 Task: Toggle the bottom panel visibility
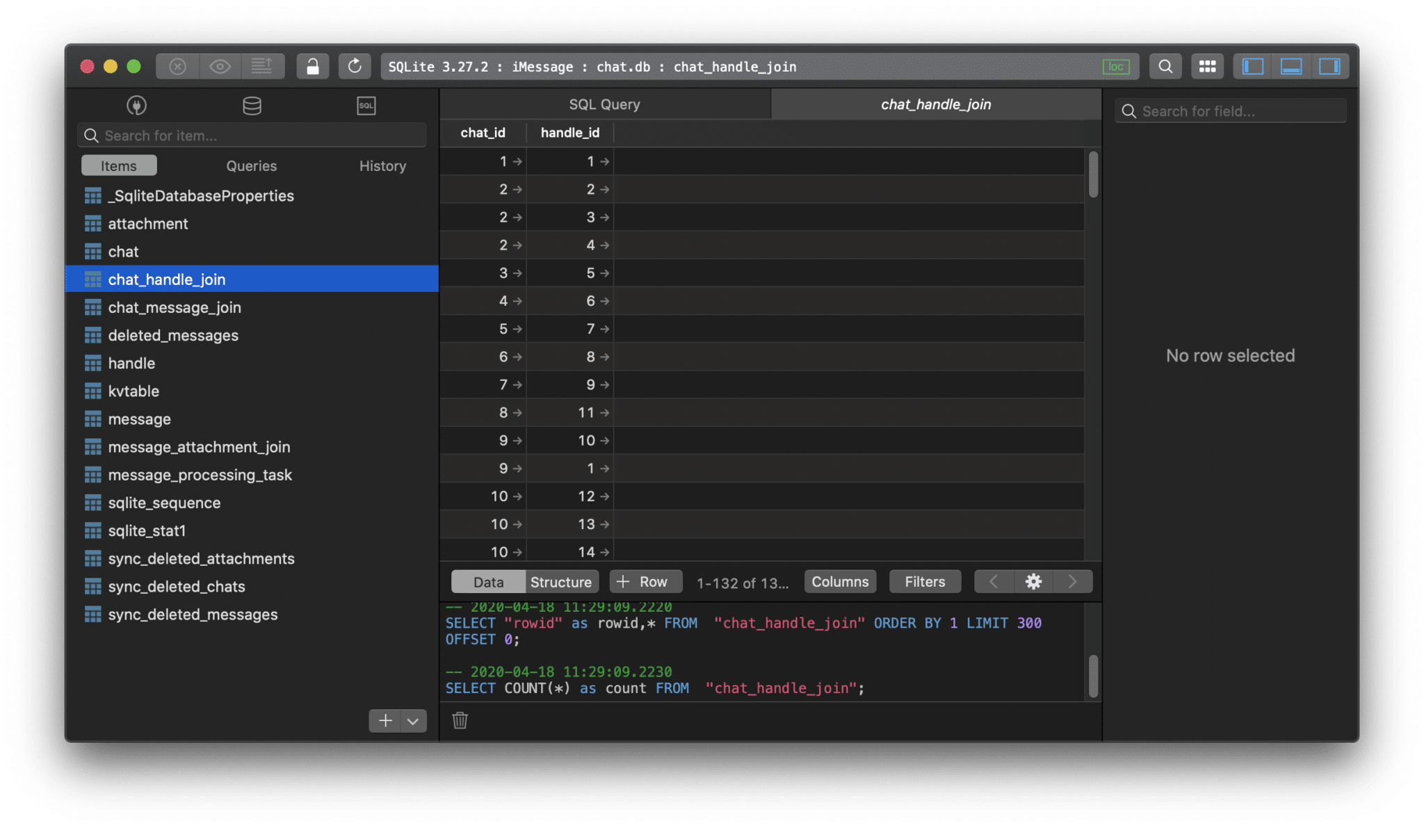(1292, 66)
